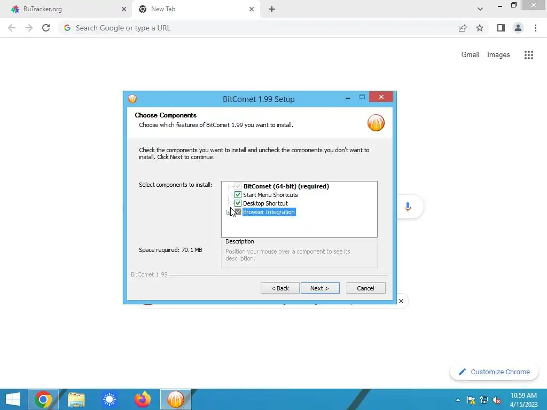Viewport: 547px width, 410px height.
Task: Click Customize Chrome button
Action: (494, 372)
